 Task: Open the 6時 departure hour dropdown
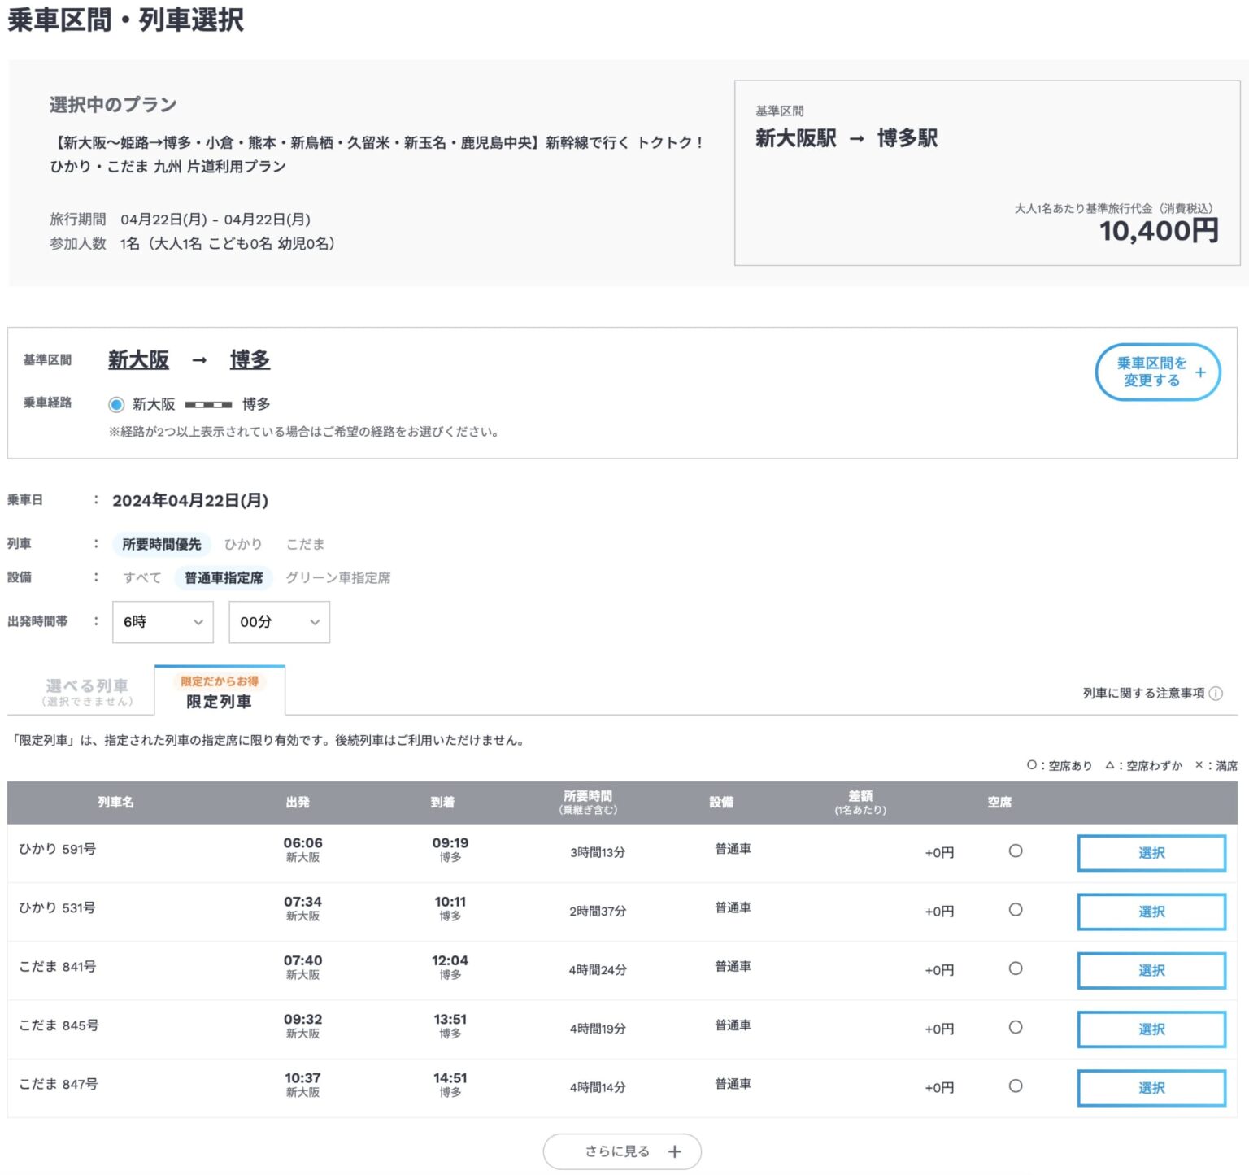[x=163, y=622]
